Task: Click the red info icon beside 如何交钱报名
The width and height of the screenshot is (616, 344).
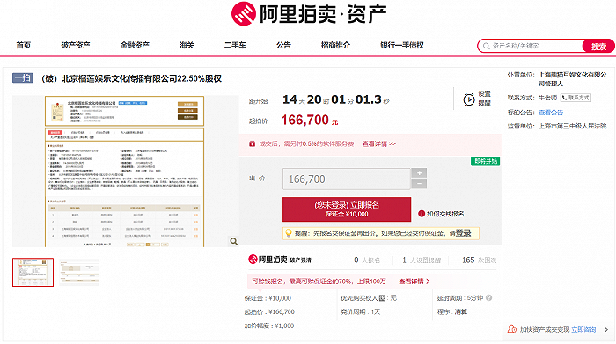Action: [422, 214]
